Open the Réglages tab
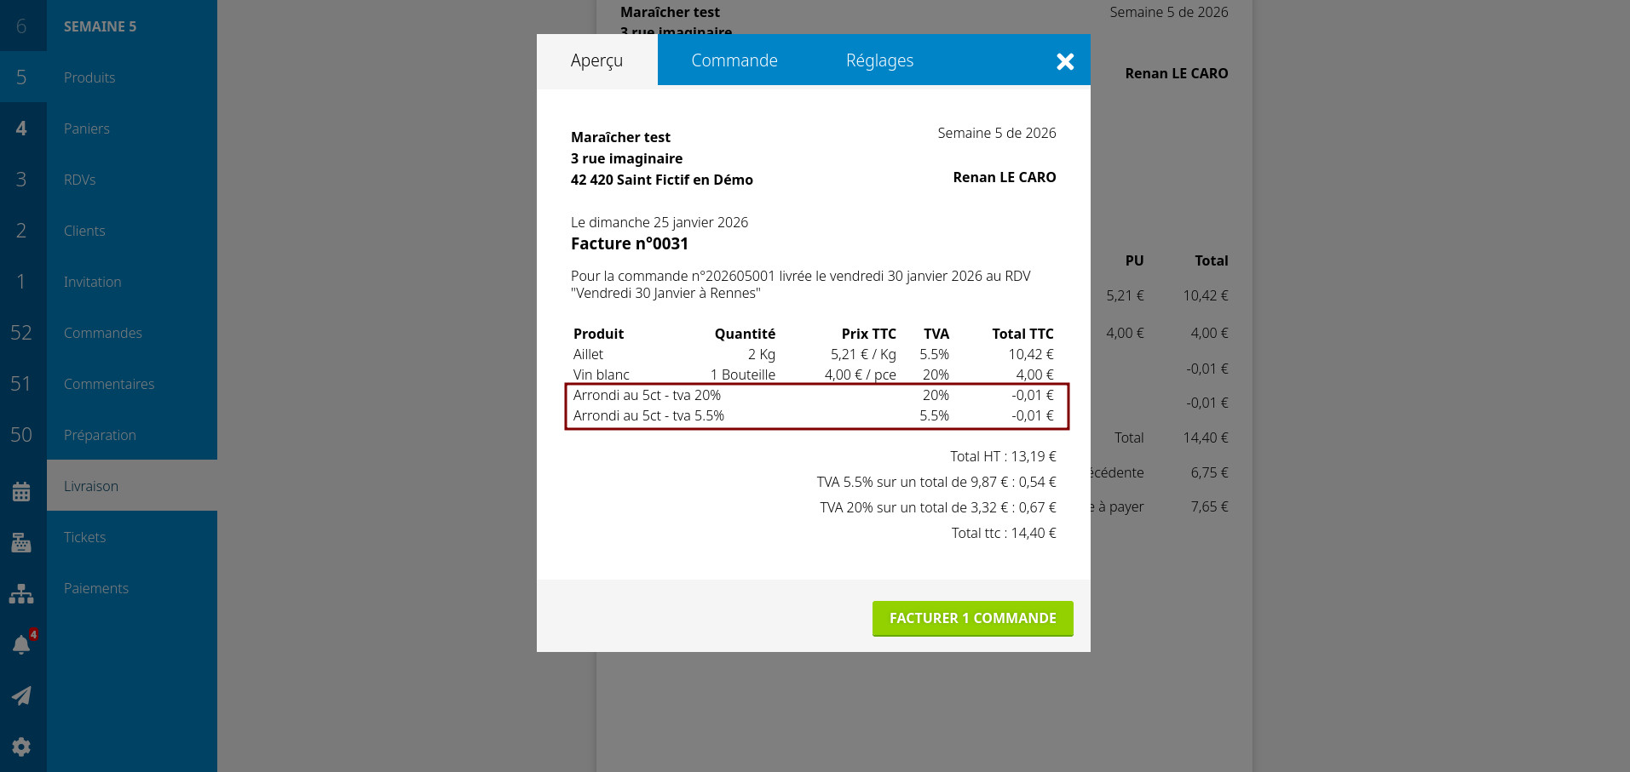This screenshot has height=772, width=1630. pos(879,60)
